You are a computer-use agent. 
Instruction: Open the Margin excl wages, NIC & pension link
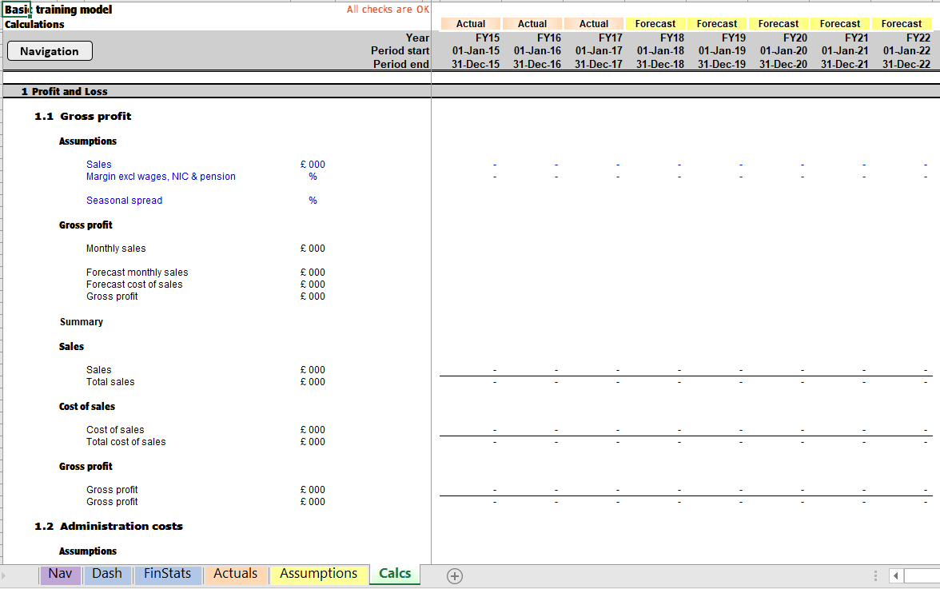click(x=160, y=176)
